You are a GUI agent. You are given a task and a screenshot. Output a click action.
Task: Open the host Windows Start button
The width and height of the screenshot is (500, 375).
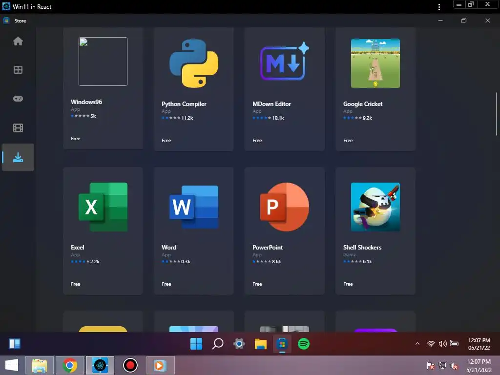pos(12,365)
